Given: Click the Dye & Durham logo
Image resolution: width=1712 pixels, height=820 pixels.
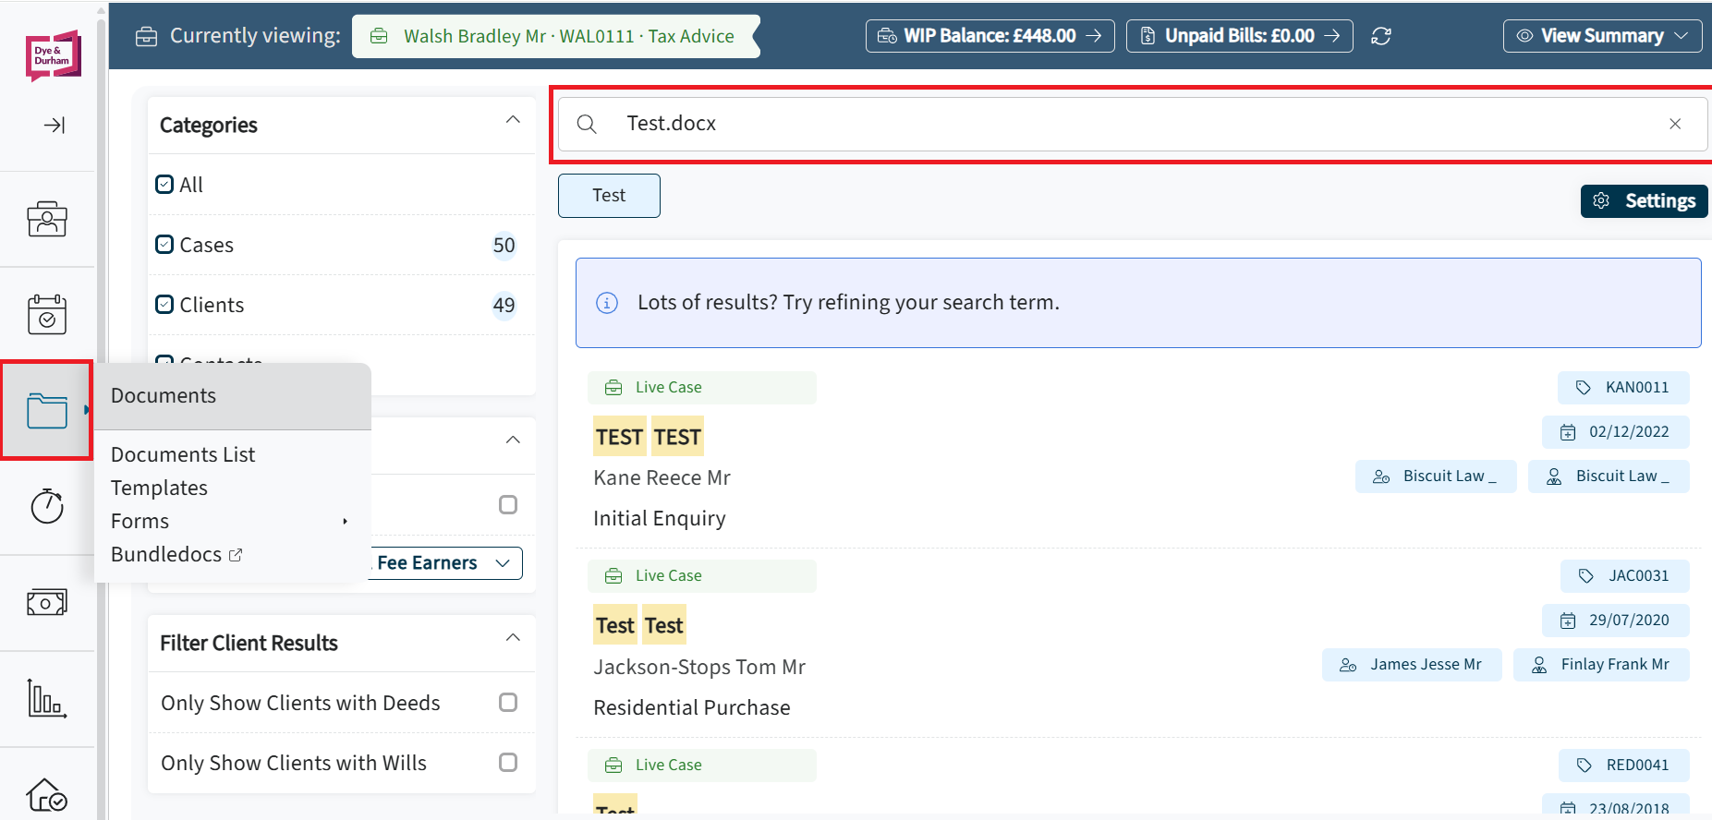Looking at the screenshot, I should (53, 55).
